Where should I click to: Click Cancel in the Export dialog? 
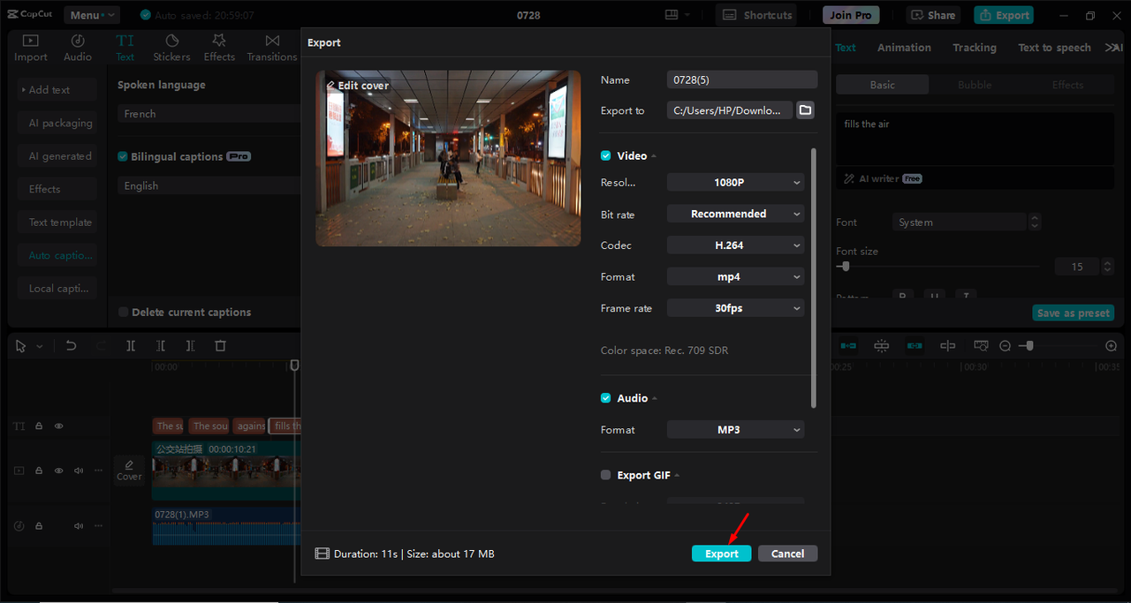point(787,554)
